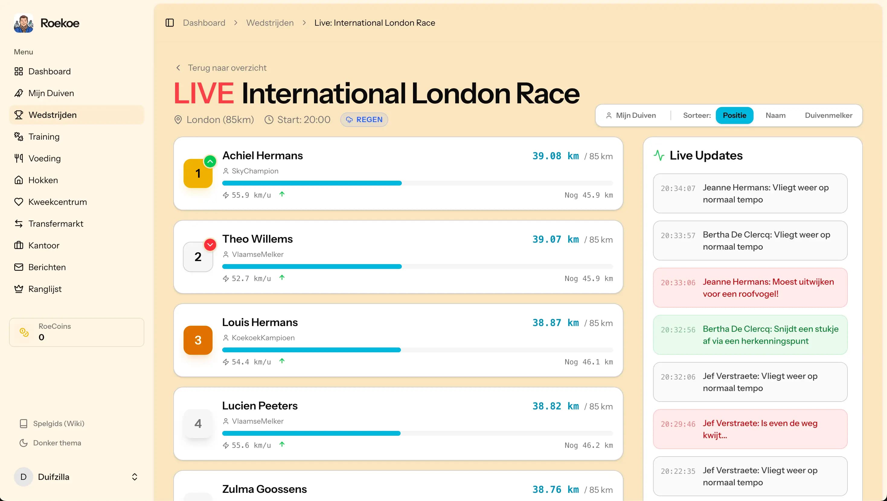Open Mijn Duiven feather icon
Image resolution: width=887 pixels, height=501 pixels.
click(x=19, y=93)
